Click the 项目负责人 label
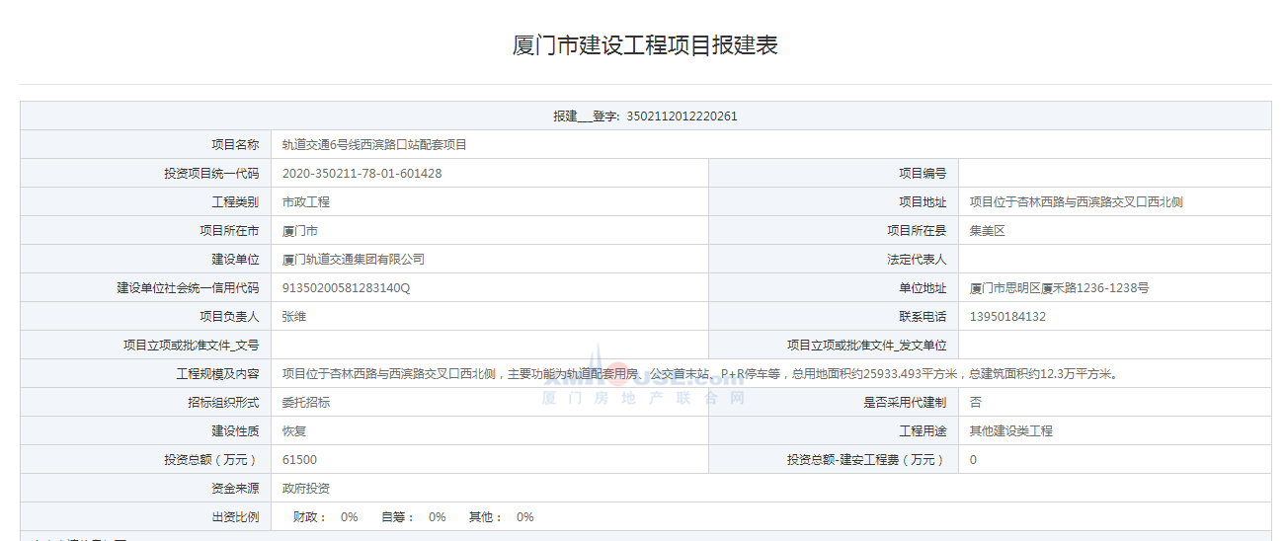1285x541 pixels. click(229, 317)
